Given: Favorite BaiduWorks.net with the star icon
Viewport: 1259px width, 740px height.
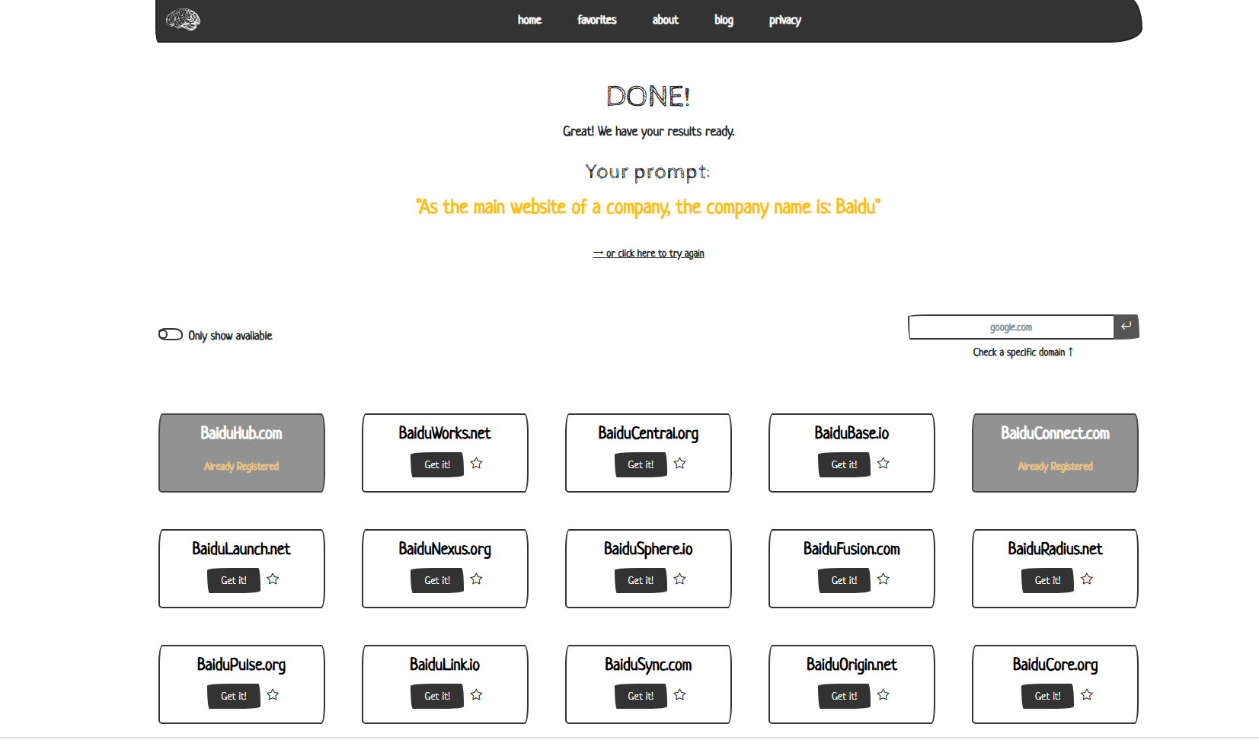Looking at the screenshot, I should pos(476,464).
